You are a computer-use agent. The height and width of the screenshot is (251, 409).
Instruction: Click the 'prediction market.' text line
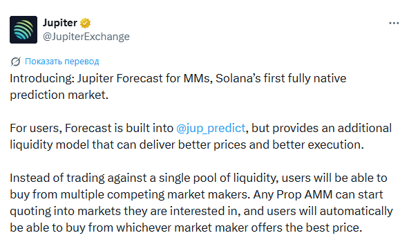[59, 95]
